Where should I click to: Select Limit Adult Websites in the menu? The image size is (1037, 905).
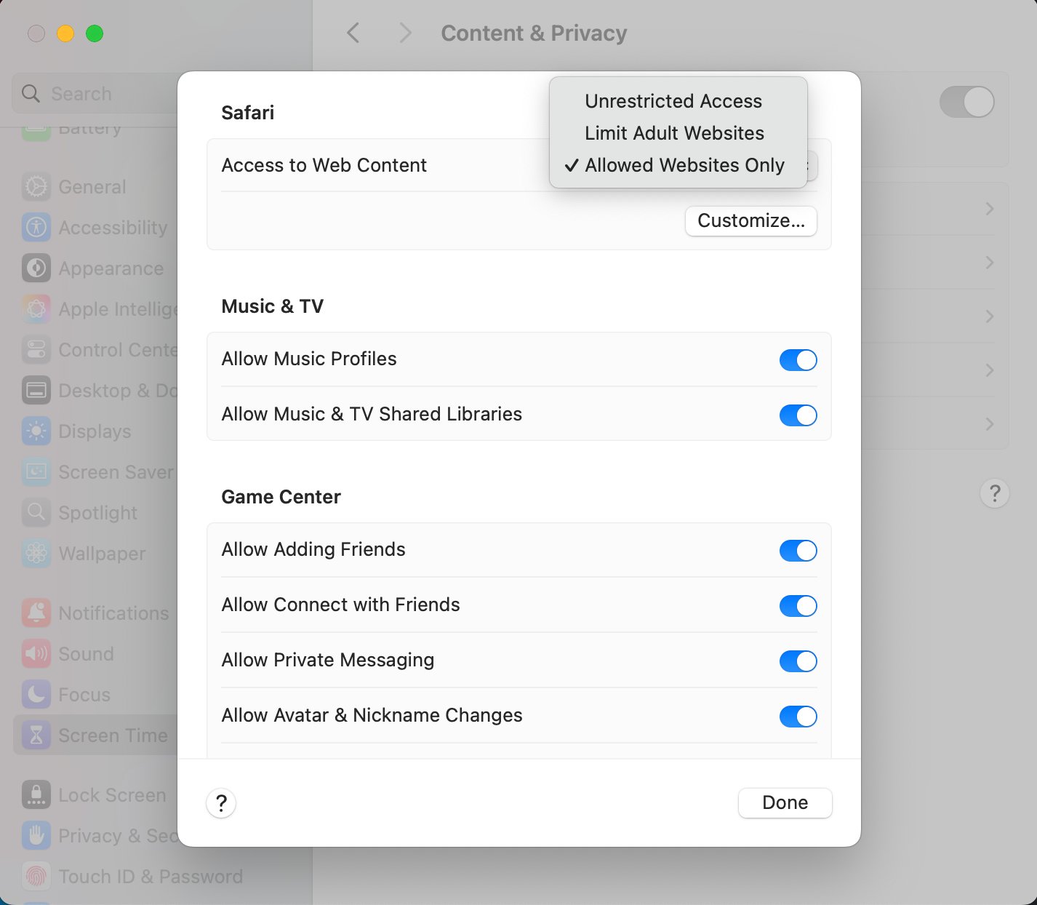[x=678, y=133]
